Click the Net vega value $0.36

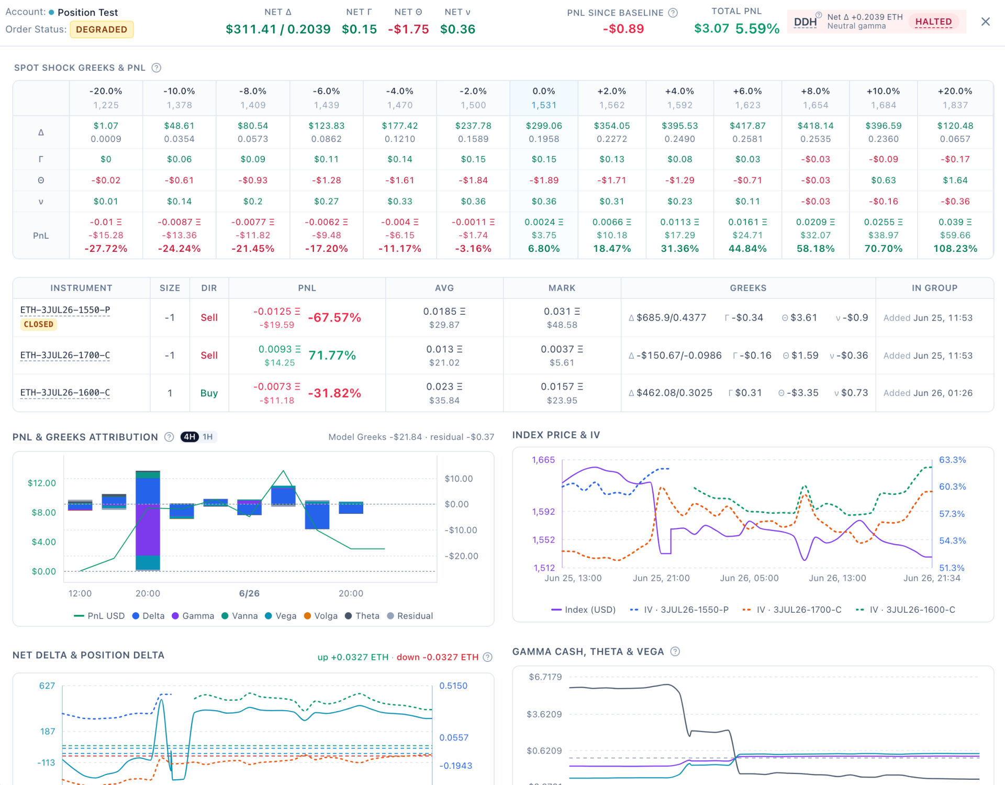(x=457, y=29)
